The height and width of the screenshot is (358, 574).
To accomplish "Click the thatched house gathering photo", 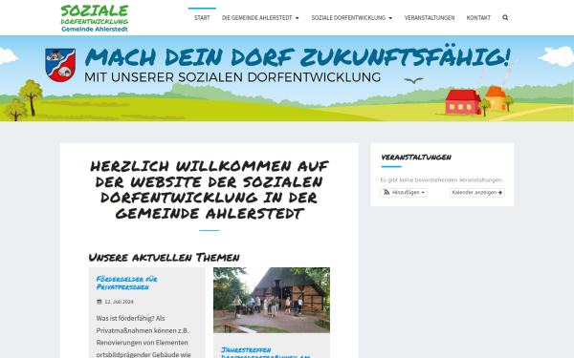I will 272,300.
